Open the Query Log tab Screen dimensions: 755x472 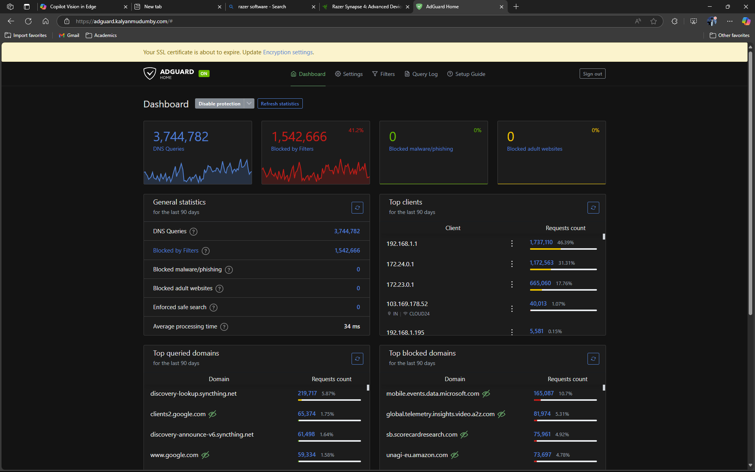click(x=421, y=74)
